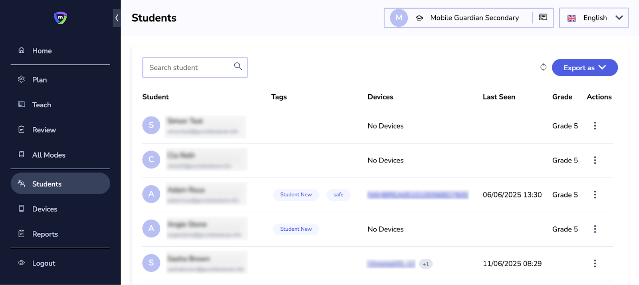Open the classroom icon beside Mobile Guardian Secondary
The image size is (639, 285).
tap(543, 17)
